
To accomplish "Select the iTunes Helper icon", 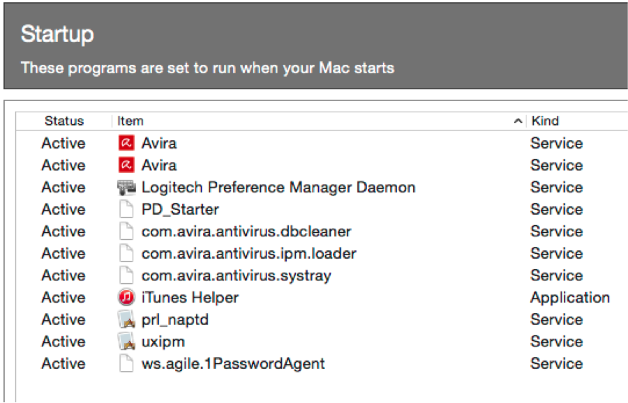I will [126, 297].
